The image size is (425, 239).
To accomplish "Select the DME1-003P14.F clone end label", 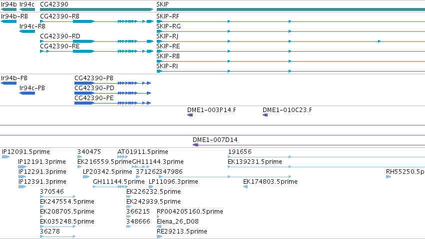I will pyautogui.click(x=212, y=110).
